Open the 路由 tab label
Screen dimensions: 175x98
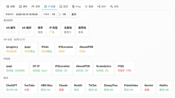tap(91, 7)
